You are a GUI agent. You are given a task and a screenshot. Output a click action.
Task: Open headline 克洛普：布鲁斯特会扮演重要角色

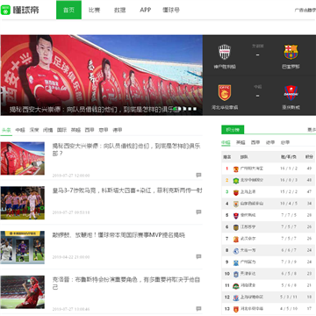point(126,284)
